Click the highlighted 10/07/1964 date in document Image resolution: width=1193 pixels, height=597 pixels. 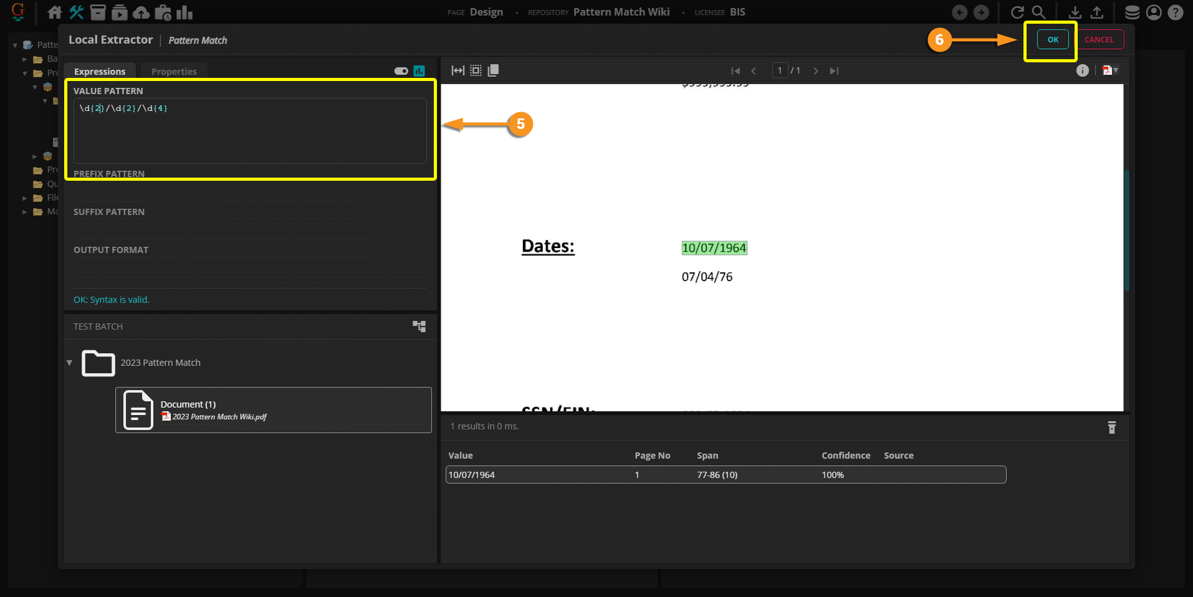(714, 248)
